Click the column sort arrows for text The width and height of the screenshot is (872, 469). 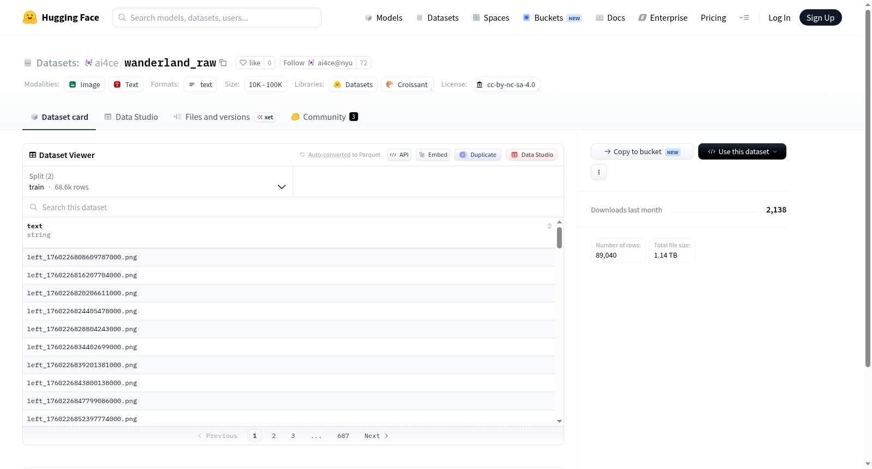pyautogui.click(x=549, y=226)
